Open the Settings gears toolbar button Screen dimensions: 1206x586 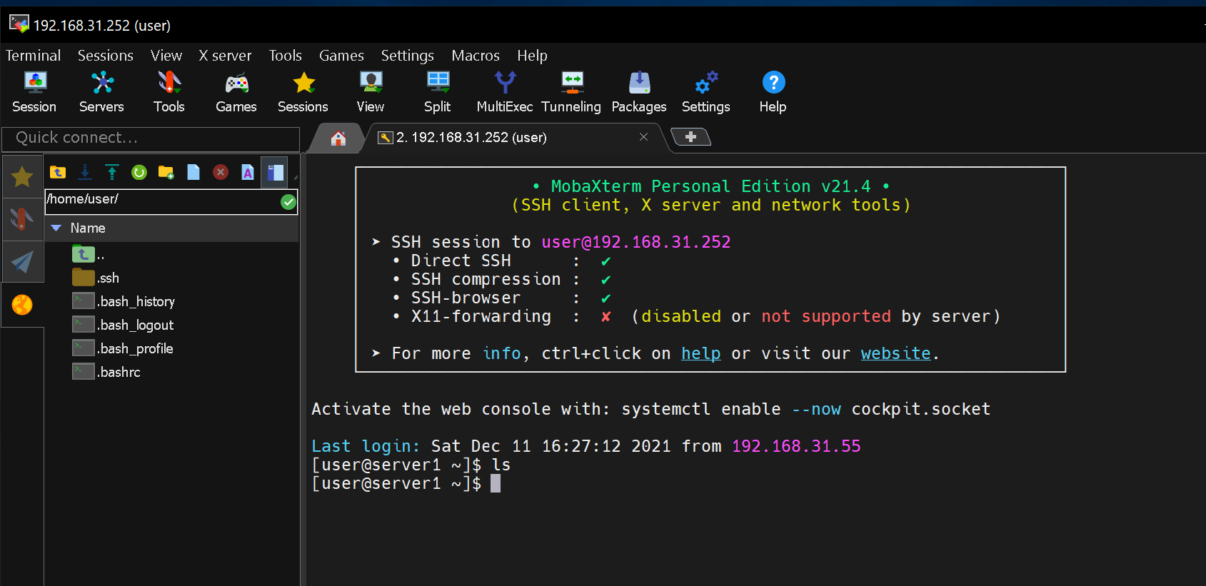pyautogui.click(x=706, y=92)
